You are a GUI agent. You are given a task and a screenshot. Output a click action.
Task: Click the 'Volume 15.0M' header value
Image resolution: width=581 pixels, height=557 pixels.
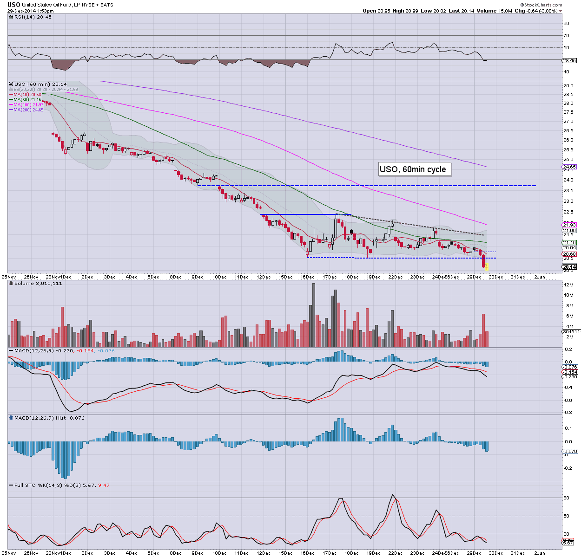494,11
